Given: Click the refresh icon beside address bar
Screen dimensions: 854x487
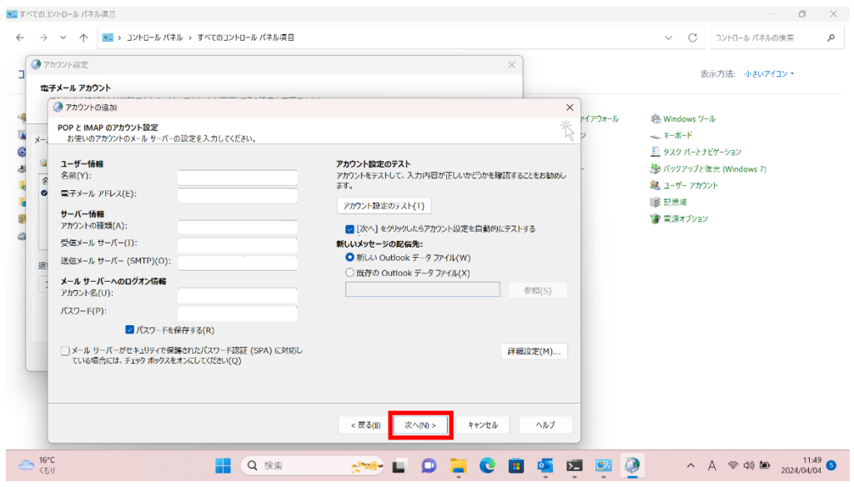Looking at the screenshot, I should coord(692,38).
